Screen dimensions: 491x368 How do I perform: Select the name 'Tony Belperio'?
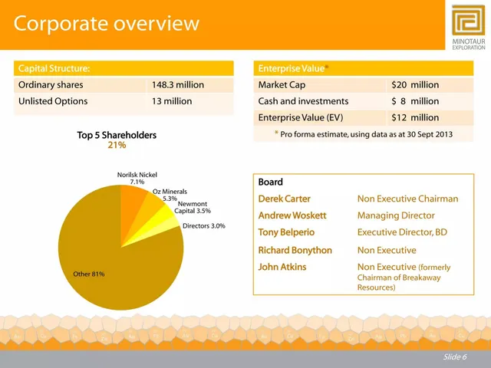pyautogui.click(x=286, y=232)
